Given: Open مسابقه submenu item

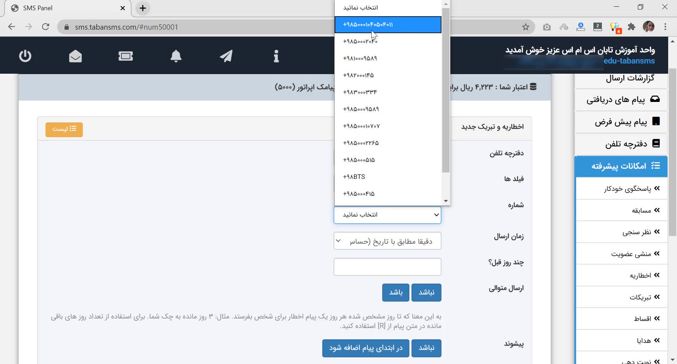Looking at the screenshot, I should (622, 211).
